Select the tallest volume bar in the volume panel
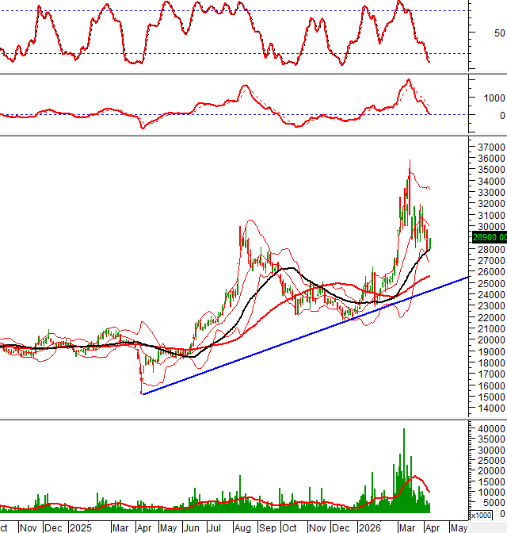Screen dimensions: 507x533 404,468
